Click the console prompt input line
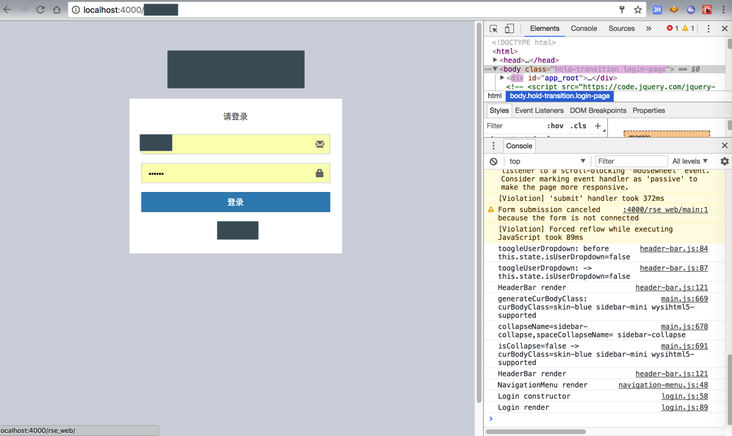 click(x=609, y=419)
